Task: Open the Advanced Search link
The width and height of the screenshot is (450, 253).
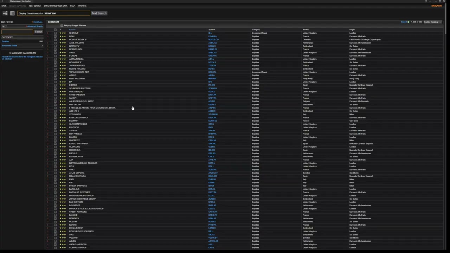Action: [34, 26]
